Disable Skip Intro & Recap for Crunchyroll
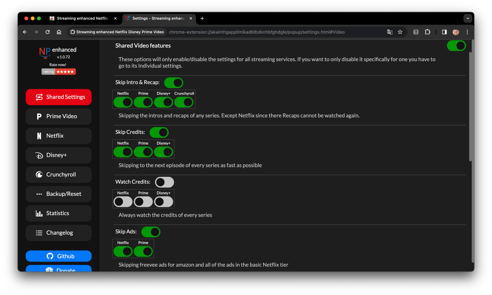Image resolution: width=492 pixels, height=295 pixels. [184, 102]
